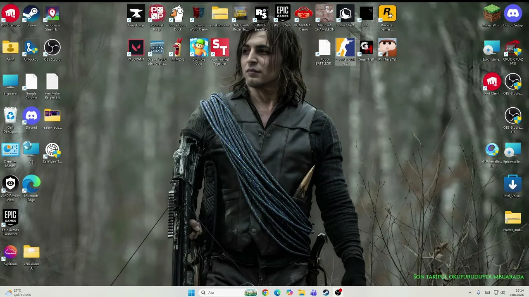Open the Green Hell shortcut
Viewport: 529px width, 297px height.
pyautogui.click(x=366, y=51)
